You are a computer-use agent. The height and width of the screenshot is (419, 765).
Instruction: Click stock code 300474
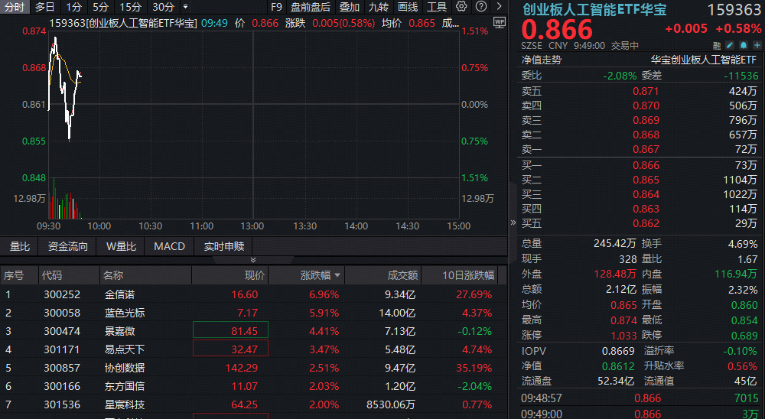click(x=62, y=331)
